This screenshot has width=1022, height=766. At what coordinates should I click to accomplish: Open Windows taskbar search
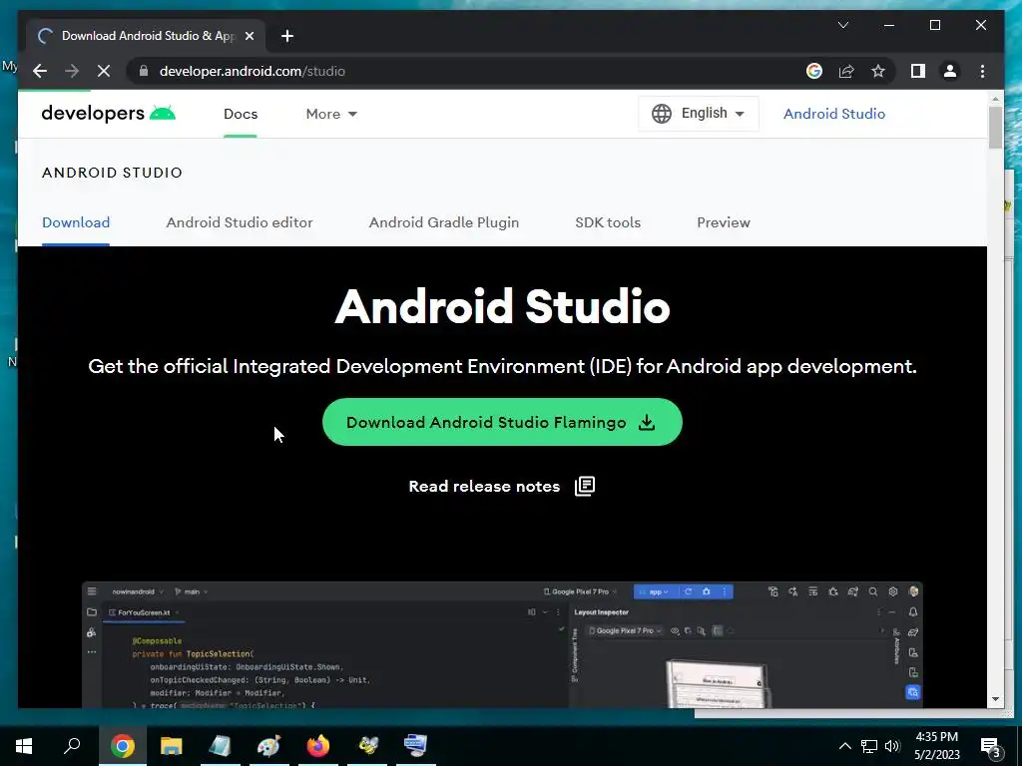click(72, 746)
